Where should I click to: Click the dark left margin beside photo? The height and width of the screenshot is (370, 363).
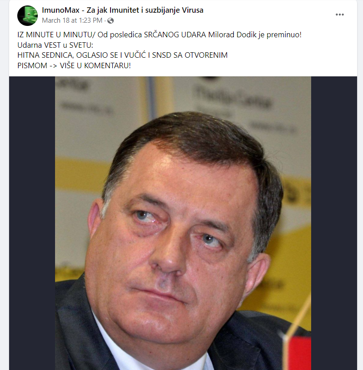pyautogui.click(x=32, y=223)
